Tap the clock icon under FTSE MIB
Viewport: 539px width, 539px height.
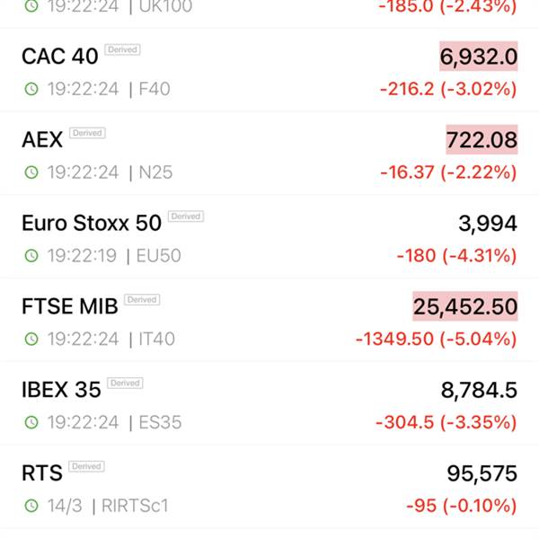[31, 339]
